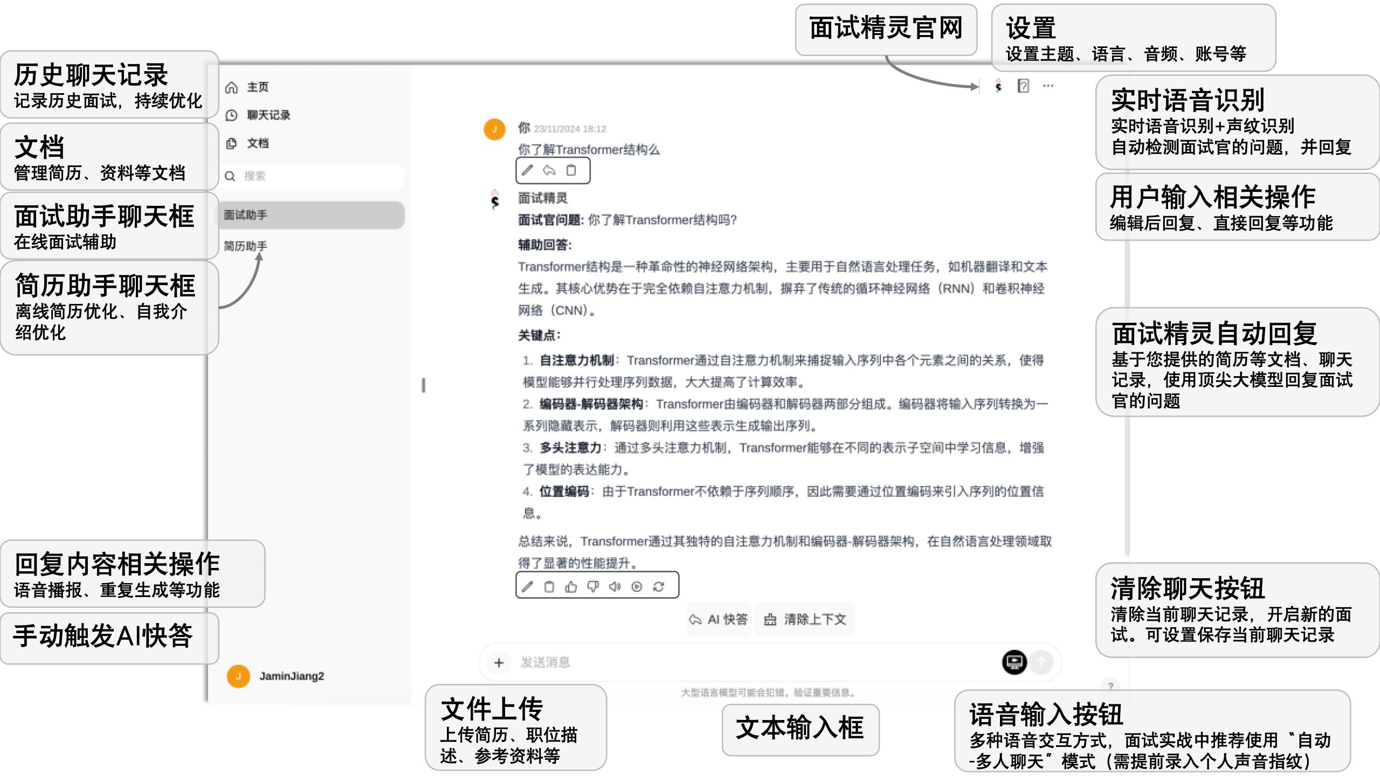Click the 发送消息 text input box
1380x776 pixels.
pyautogui.click(x=647, y=662)
